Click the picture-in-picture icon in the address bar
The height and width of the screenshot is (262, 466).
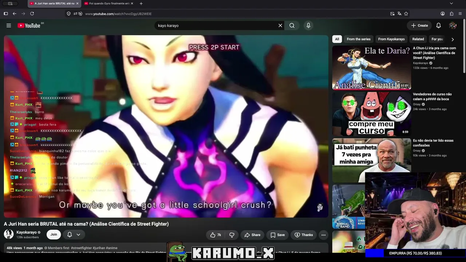392,14
